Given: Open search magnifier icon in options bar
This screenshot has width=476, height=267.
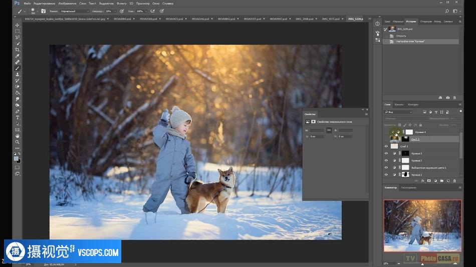Looking at the screenshot, I should click(447, 11).
